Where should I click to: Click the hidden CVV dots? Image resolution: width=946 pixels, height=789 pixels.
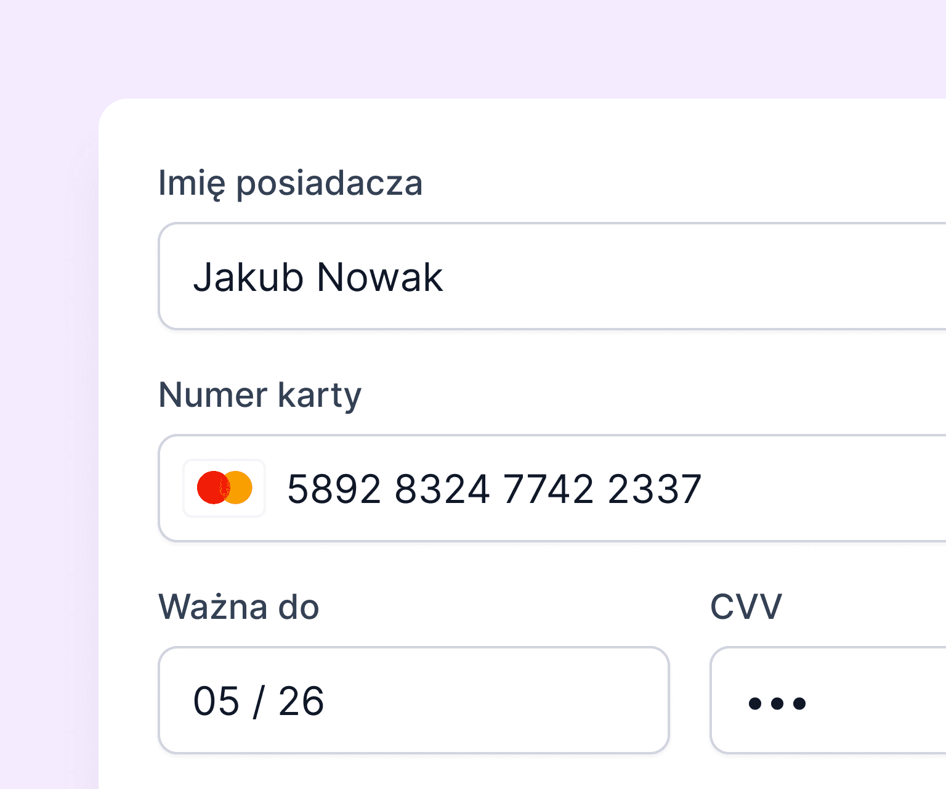click(x=777, y=703)
